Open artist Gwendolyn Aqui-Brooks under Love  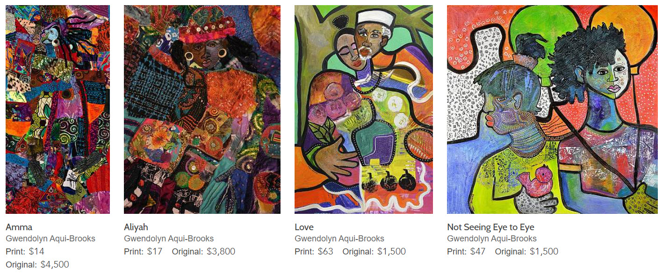pos(339,239)
